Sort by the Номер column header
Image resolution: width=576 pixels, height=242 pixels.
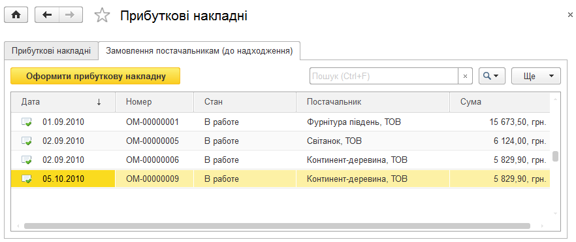pos(155,102)
